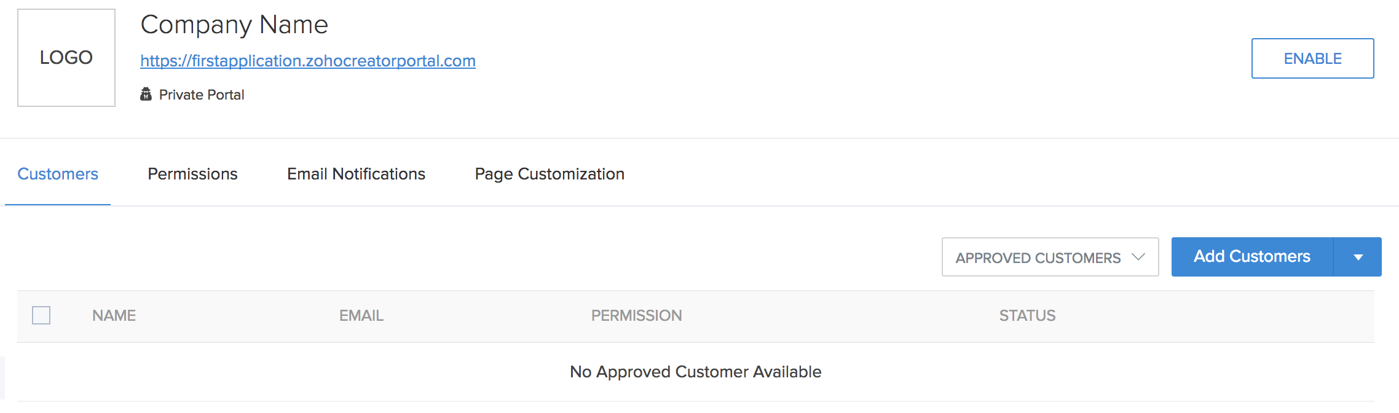
Task: Click the Add Customers button
Action: click(x=1252, y=257)
